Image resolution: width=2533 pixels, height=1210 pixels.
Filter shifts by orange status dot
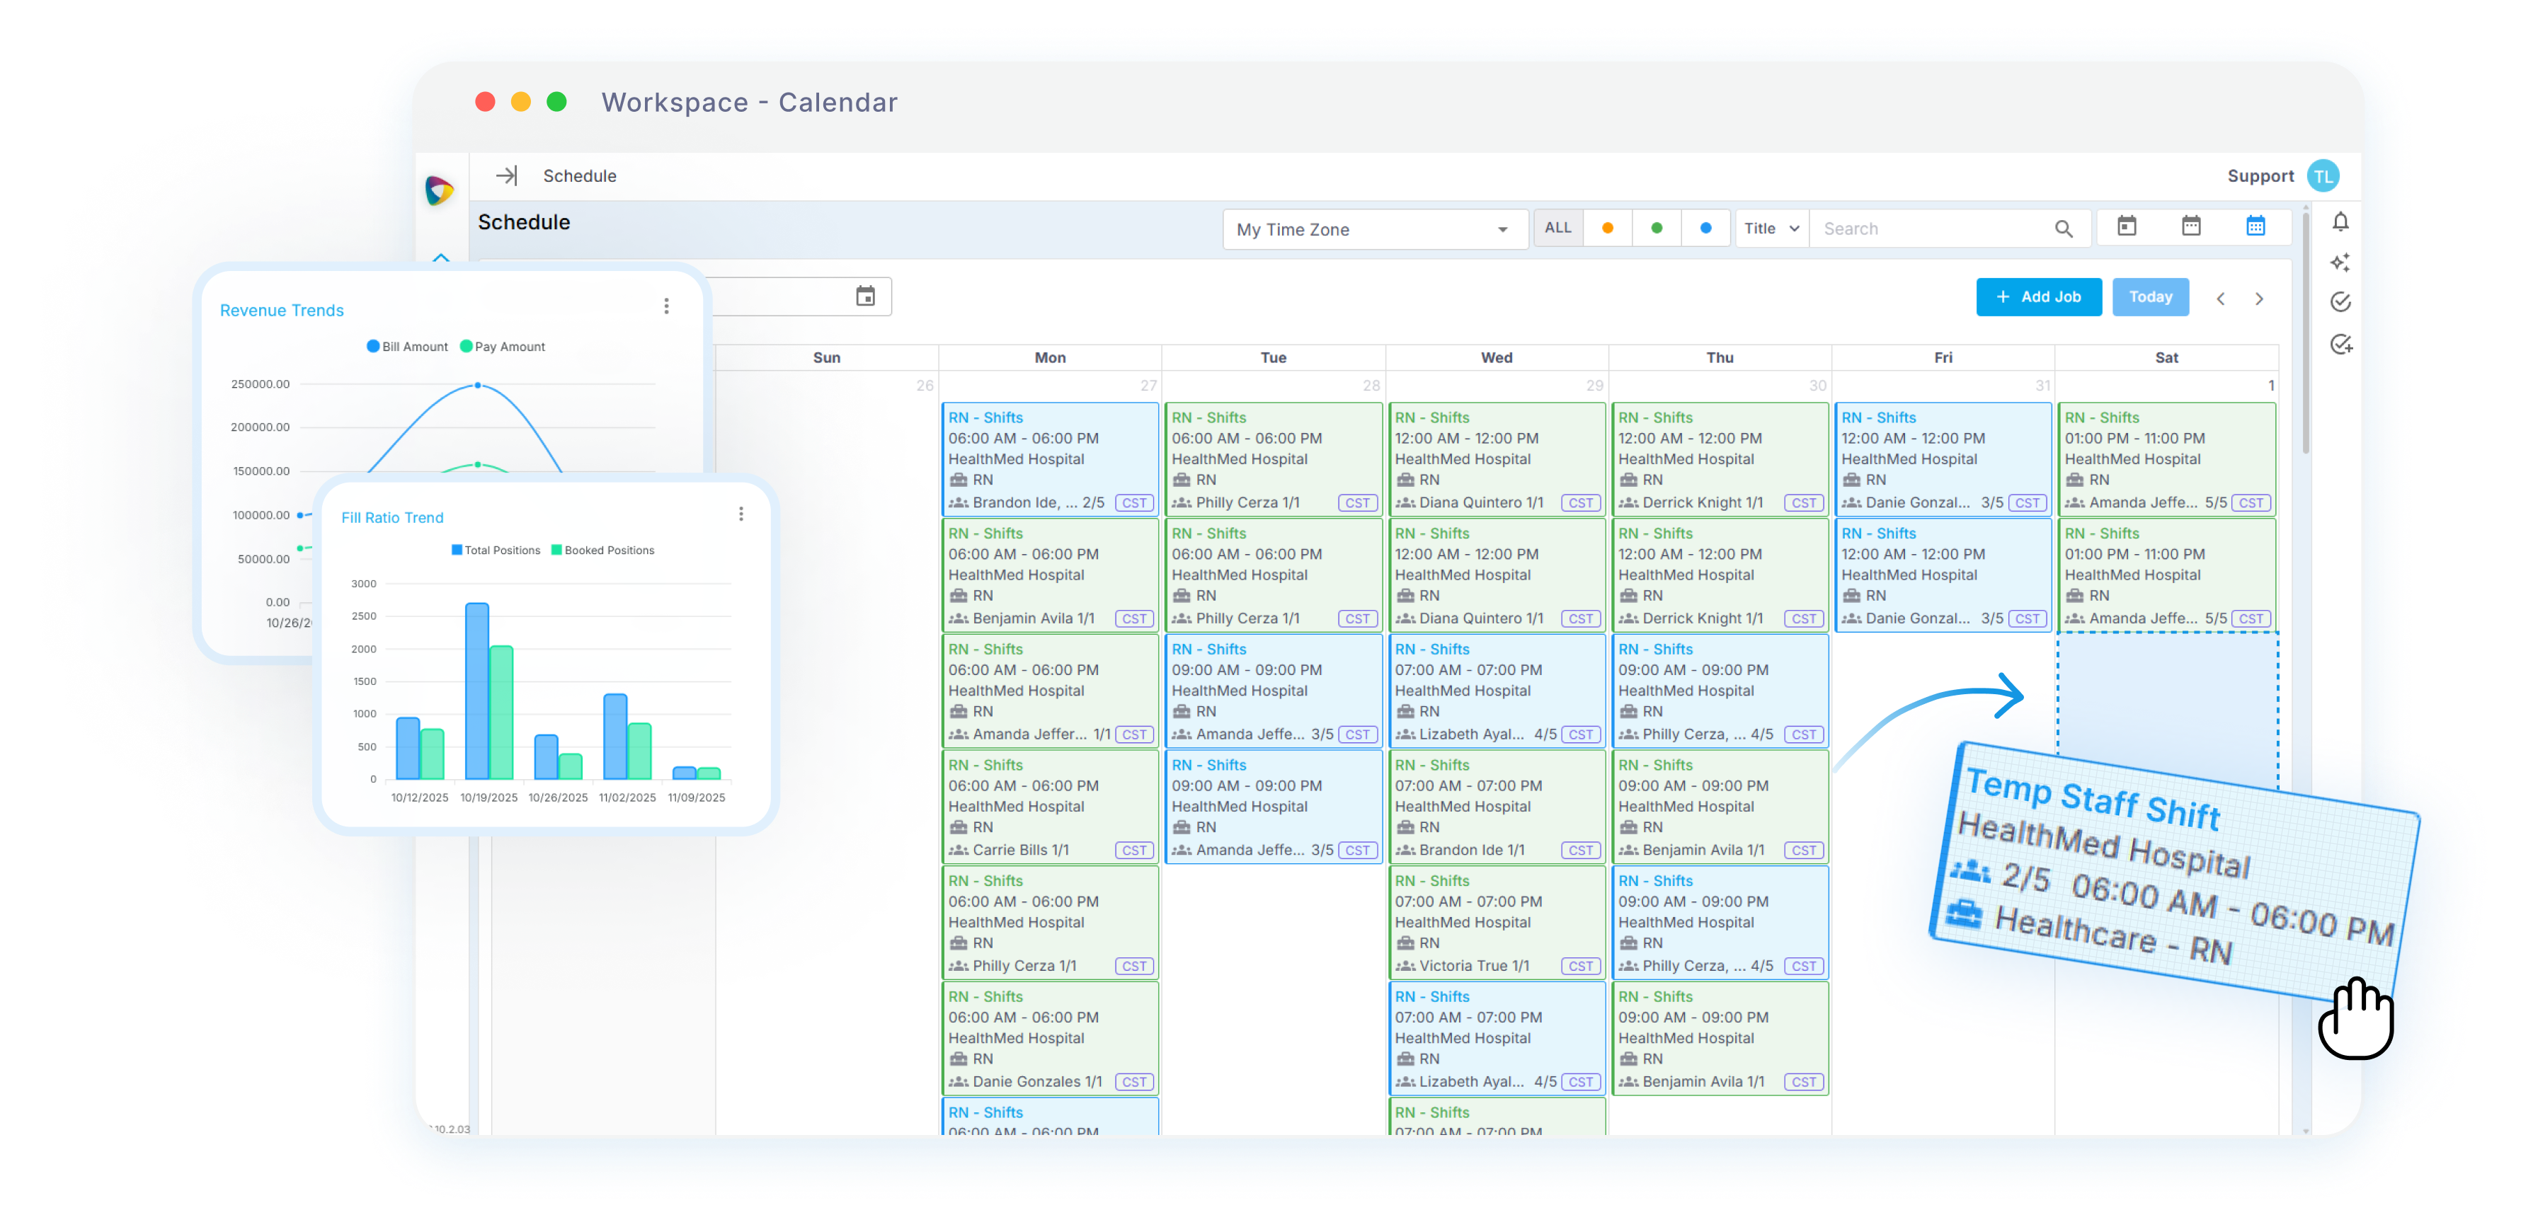(1608, 228)
